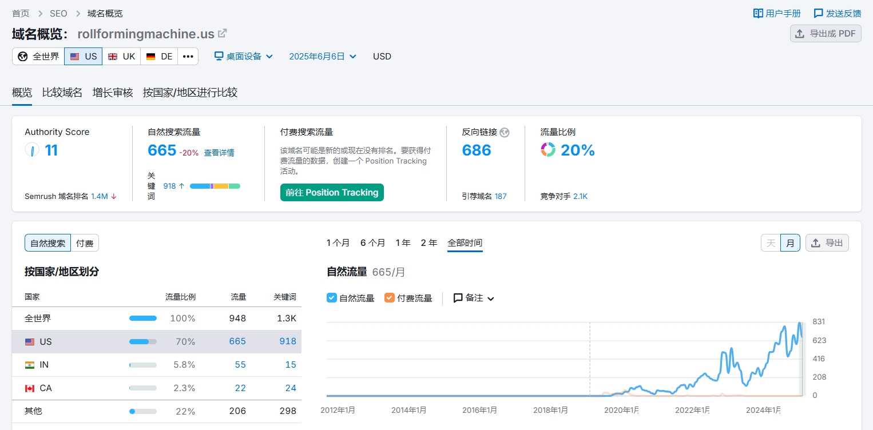The height and width of the screenshot is (430, 873).
Task: Click the globe icon next to 反向链接
Action: click(504, 132)
